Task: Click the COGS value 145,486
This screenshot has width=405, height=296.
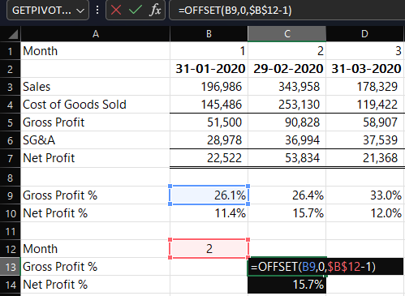Action: point(209,105)
